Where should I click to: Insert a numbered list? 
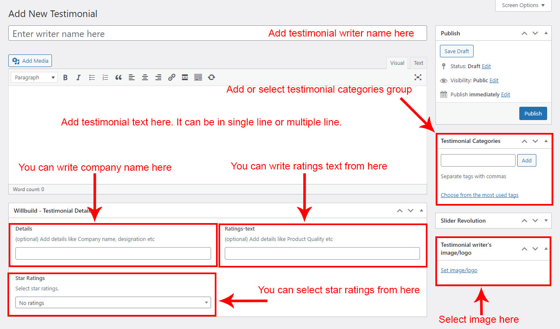[x=105, y=77]
